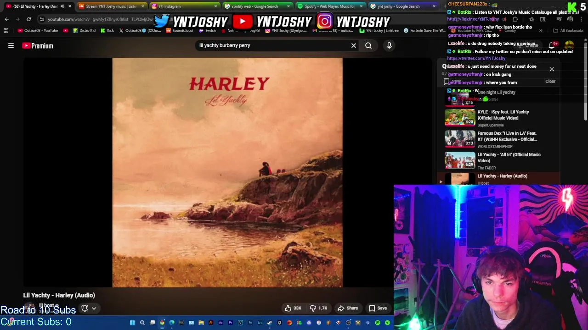Open File Explorer from the taskbar
This screenshot has width=588, height=330.
tap(201, 323)
